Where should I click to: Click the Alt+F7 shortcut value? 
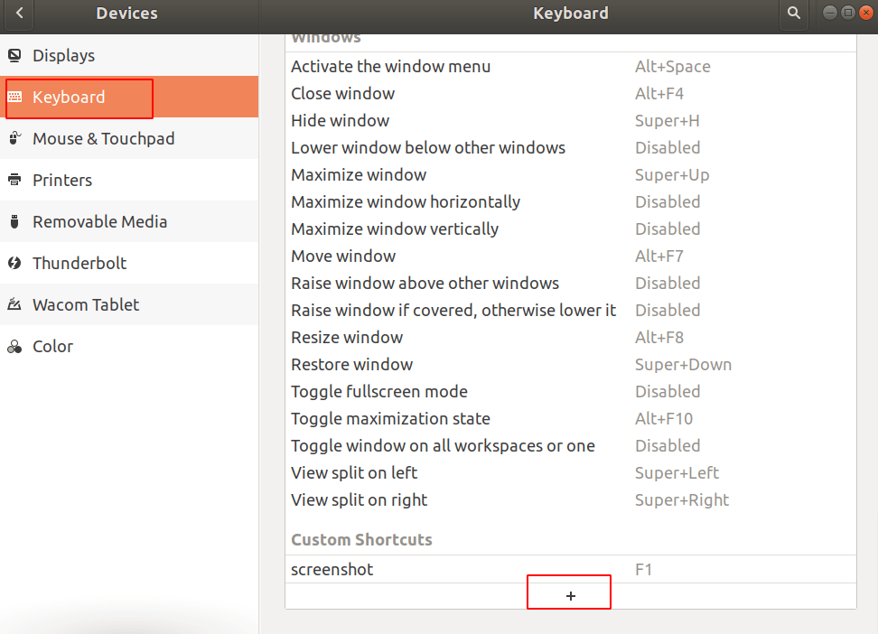(x=659, y=256)
